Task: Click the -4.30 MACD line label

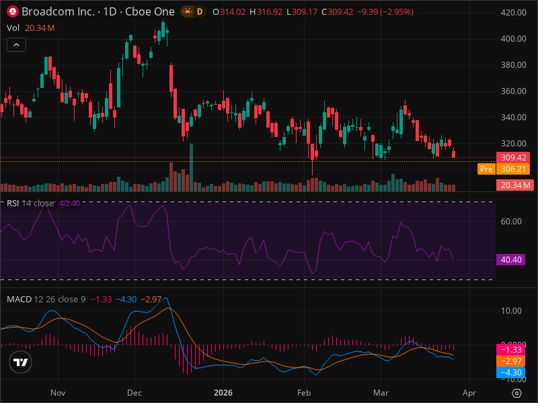Action: (x=510, y=373)
